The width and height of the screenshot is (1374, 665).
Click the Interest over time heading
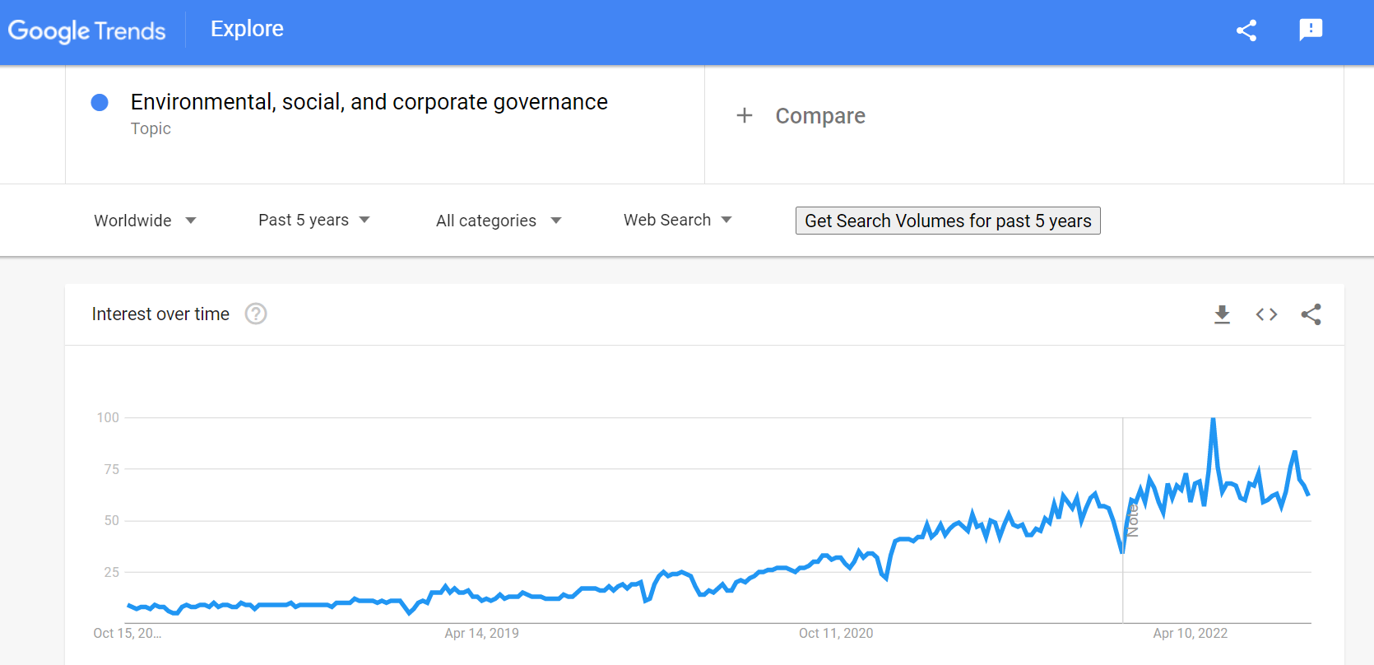[160, 314]
